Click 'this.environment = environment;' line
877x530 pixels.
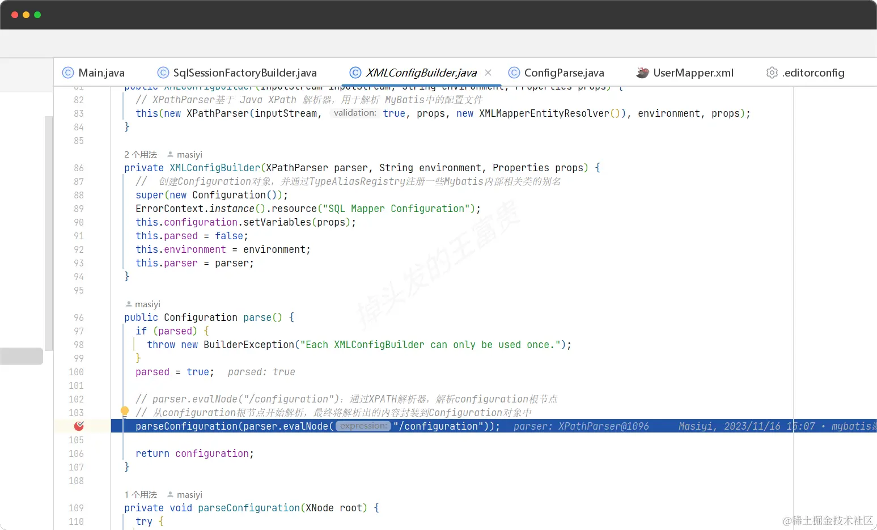[x=223, y=249]
